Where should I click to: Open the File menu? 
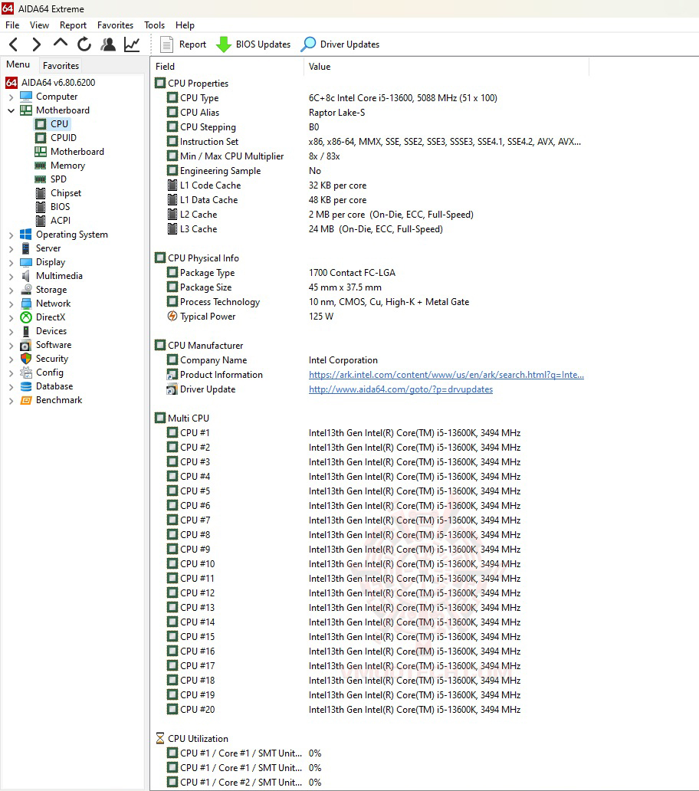coord(12,25)
